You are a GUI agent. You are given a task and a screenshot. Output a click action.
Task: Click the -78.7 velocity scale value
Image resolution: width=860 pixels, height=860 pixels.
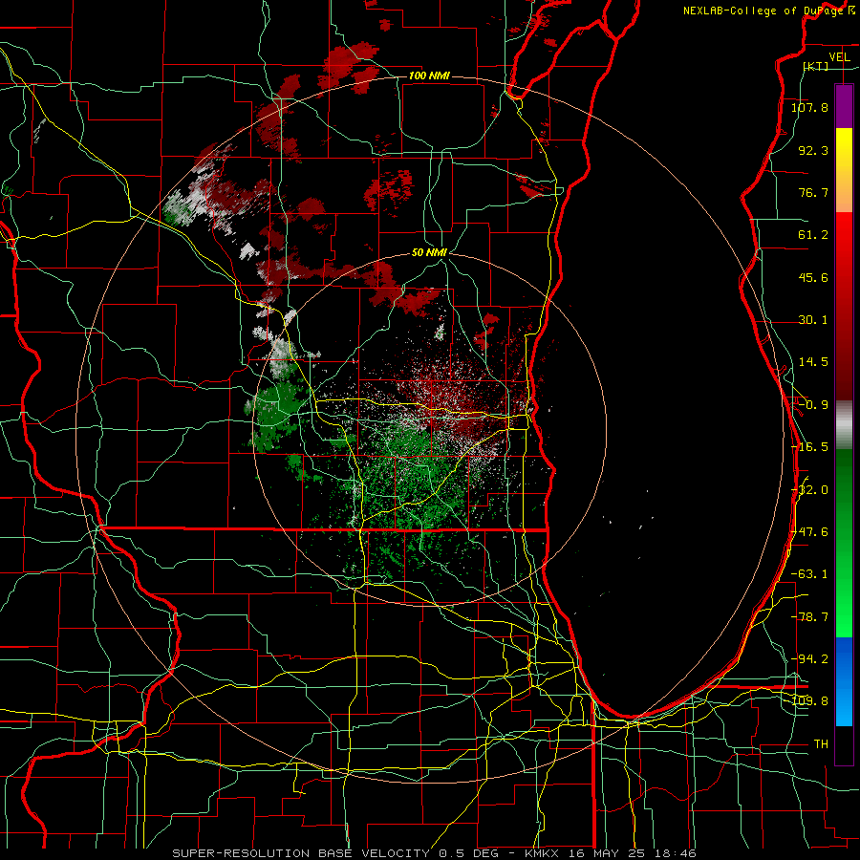pos(809,617)
